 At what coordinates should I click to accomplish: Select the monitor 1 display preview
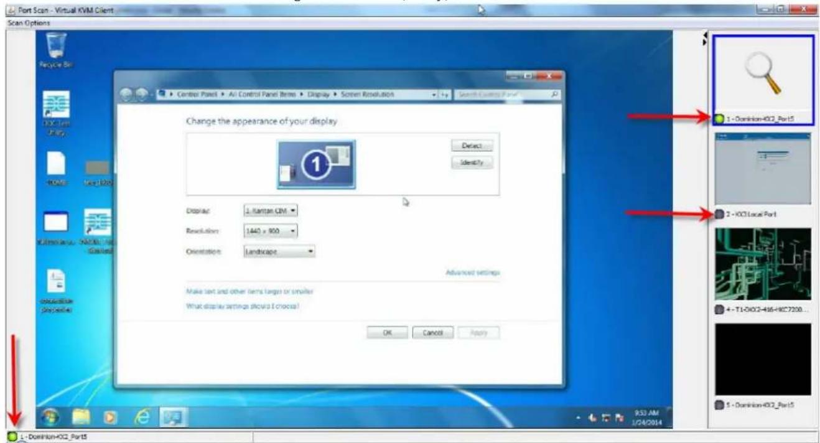coord(316,164)
